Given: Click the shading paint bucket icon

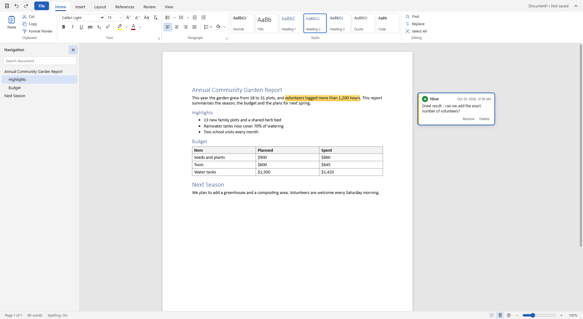Looking at the screenshot, I should pos(218,27).
